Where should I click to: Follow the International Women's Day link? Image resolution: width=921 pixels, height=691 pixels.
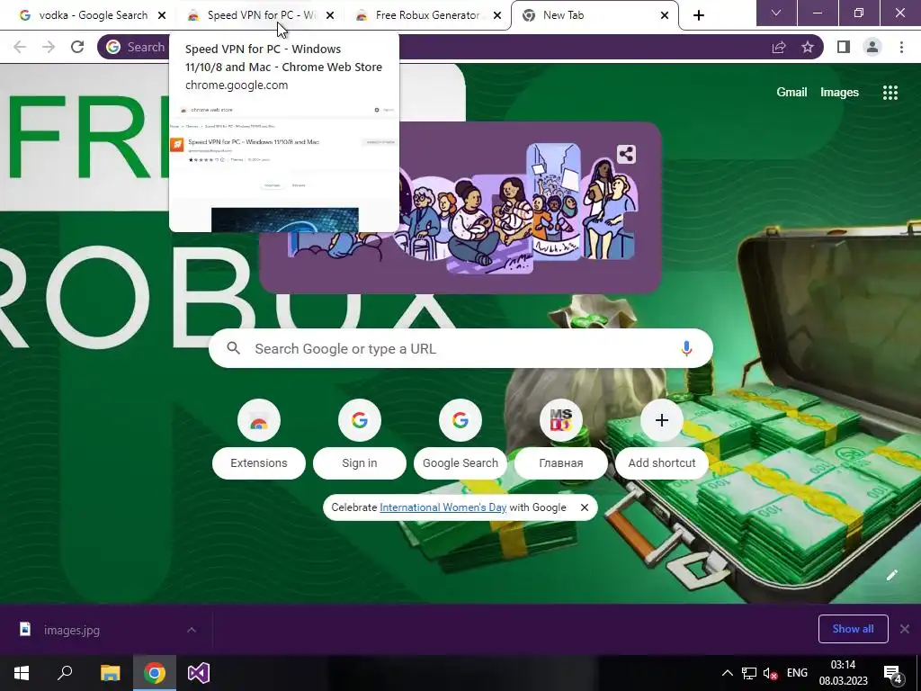point(443,507)
